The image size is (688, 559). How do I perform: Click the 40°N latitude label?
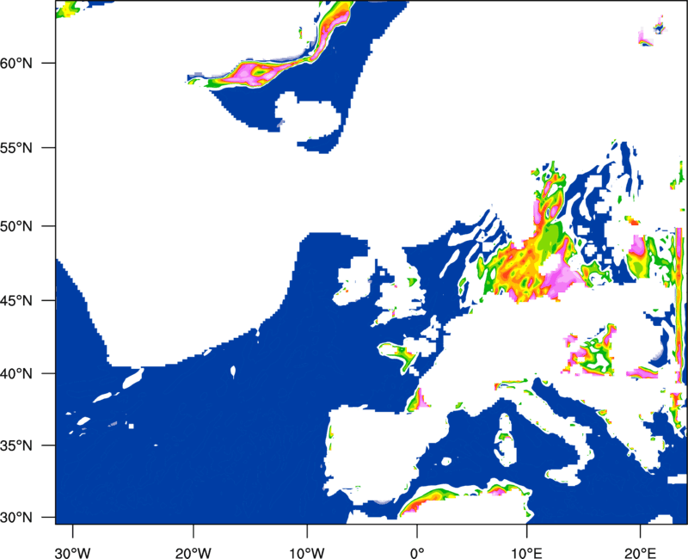pos(16,374)
